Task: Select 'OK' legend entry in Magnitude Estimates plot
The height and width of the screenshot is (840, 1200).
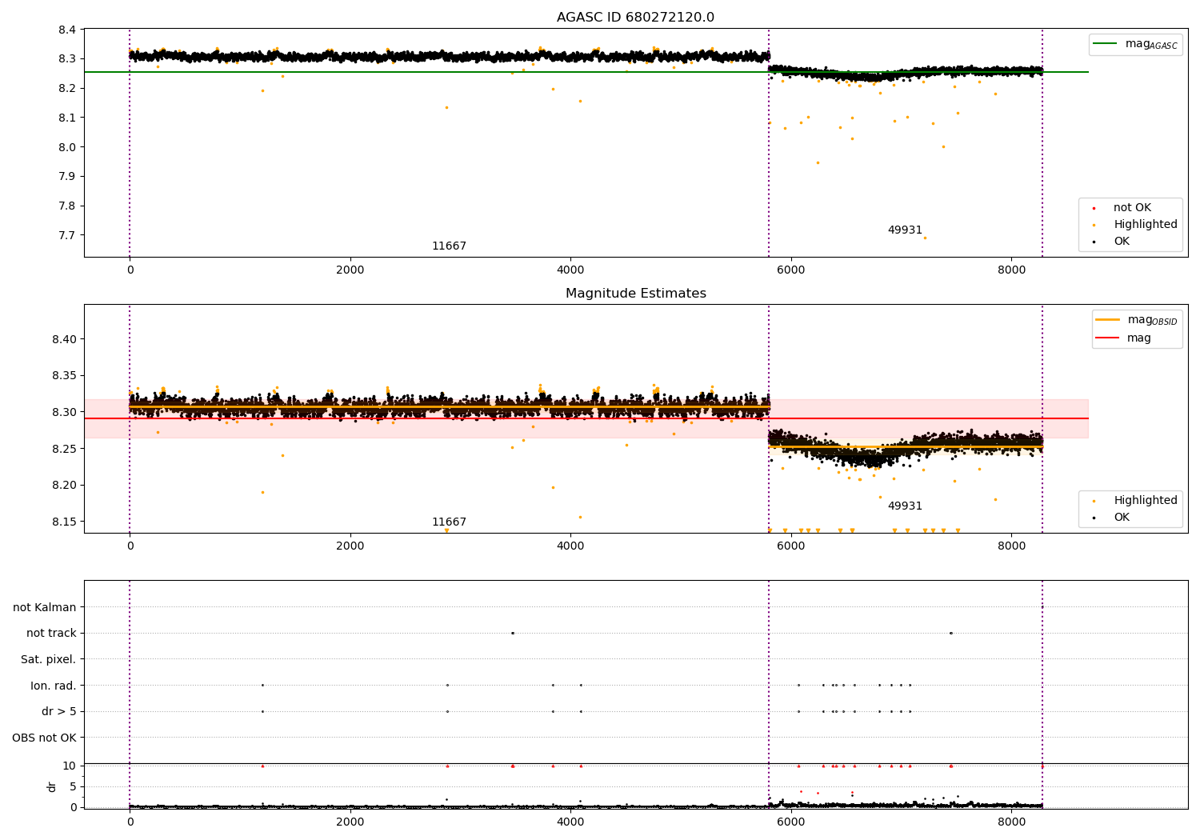Action: coord(1122,518)
